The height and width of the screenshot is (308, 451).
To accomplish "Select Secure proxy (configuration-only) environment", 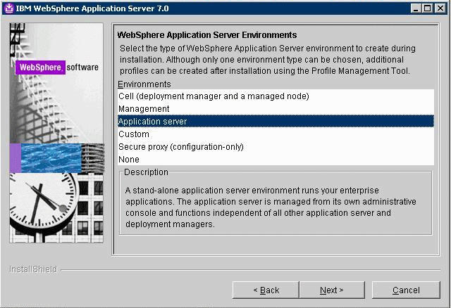I will point(181,146).
